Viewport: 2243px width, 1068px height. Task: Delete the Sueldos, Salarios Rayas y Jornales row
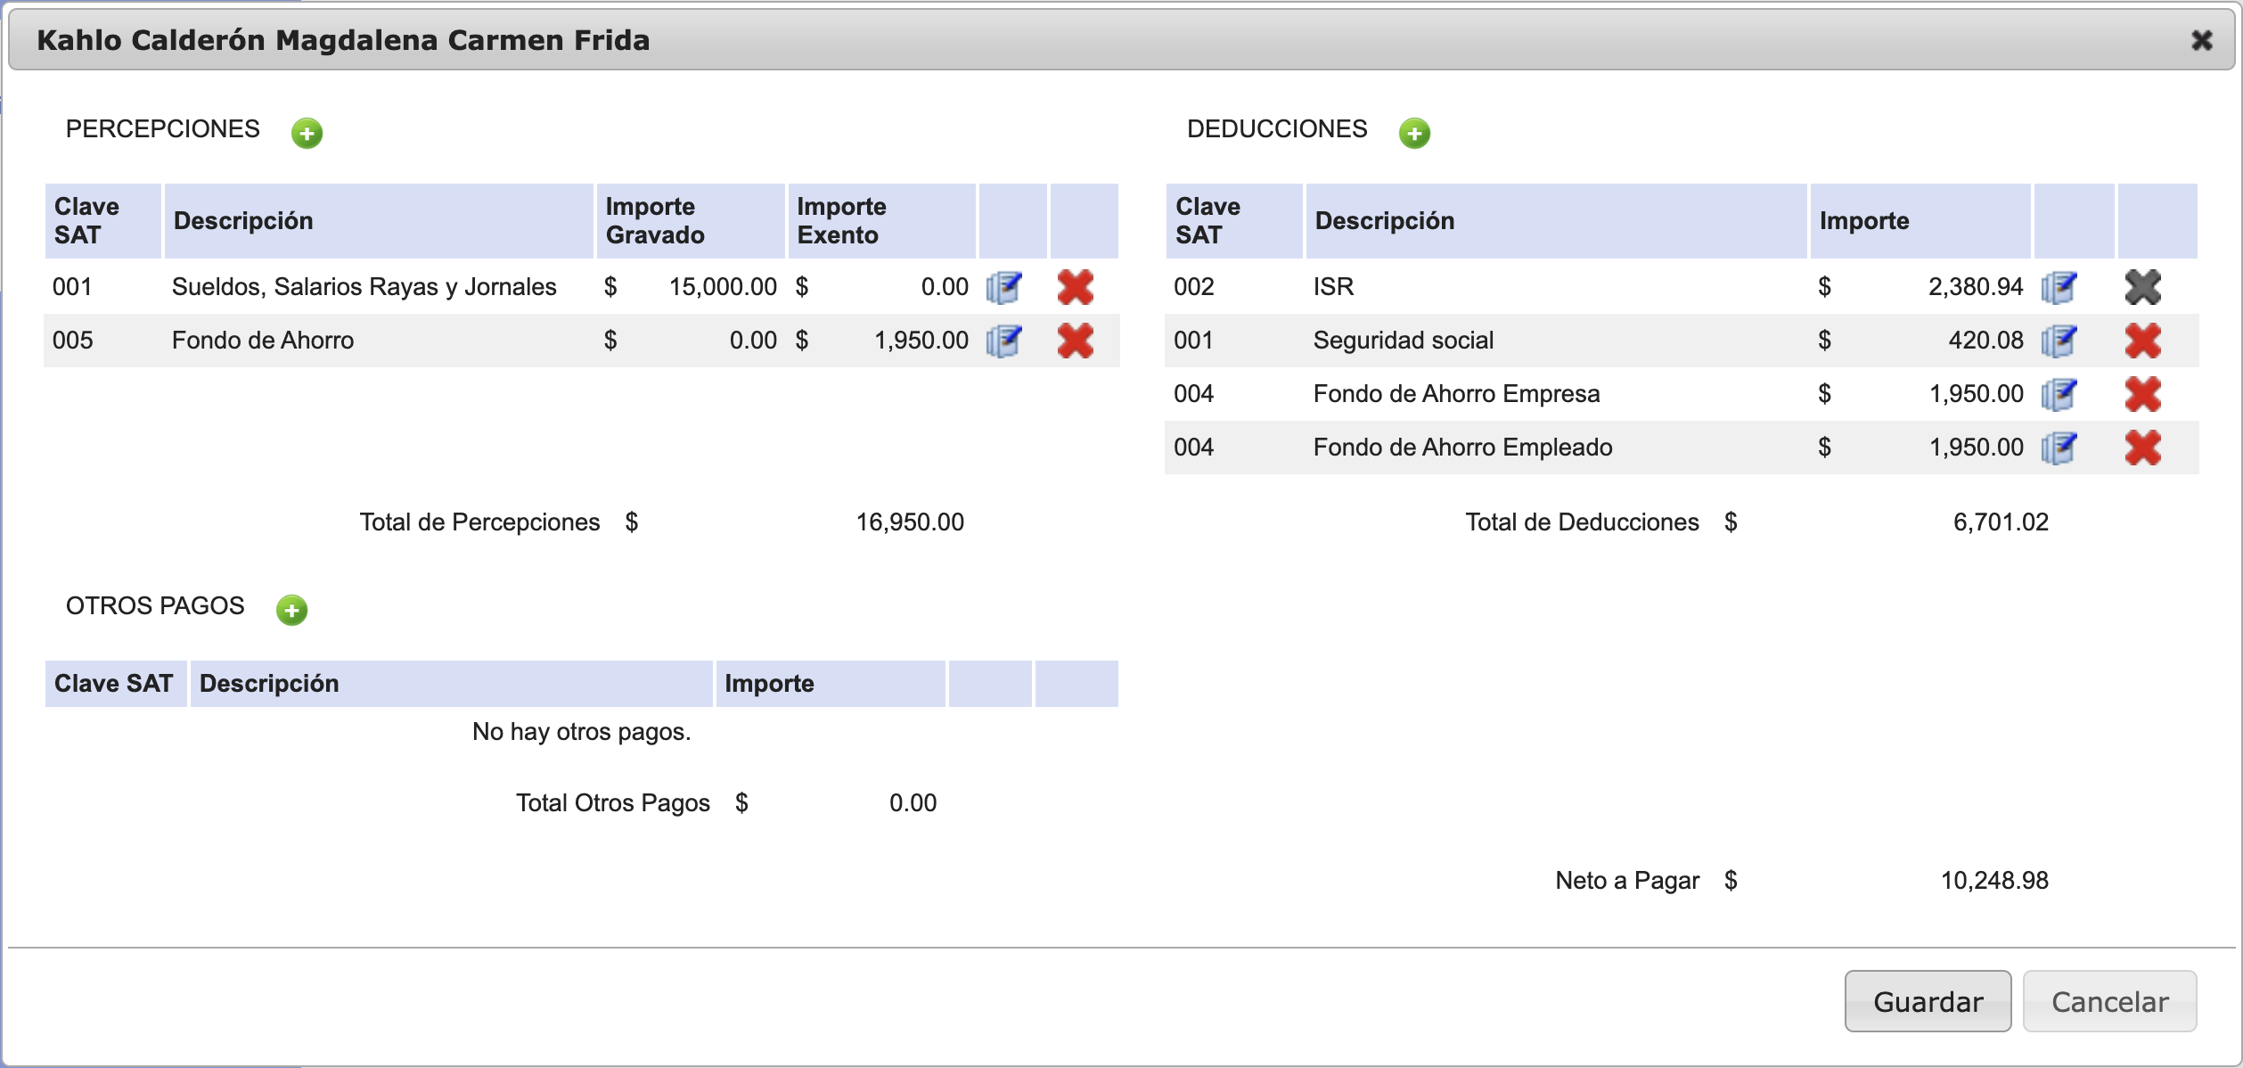(1075, 287)
